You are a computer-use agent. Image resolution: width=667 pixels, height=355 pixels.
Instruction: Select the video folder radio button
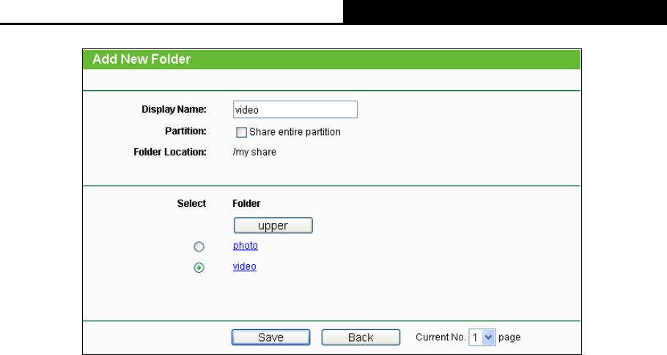click(199, 268)
